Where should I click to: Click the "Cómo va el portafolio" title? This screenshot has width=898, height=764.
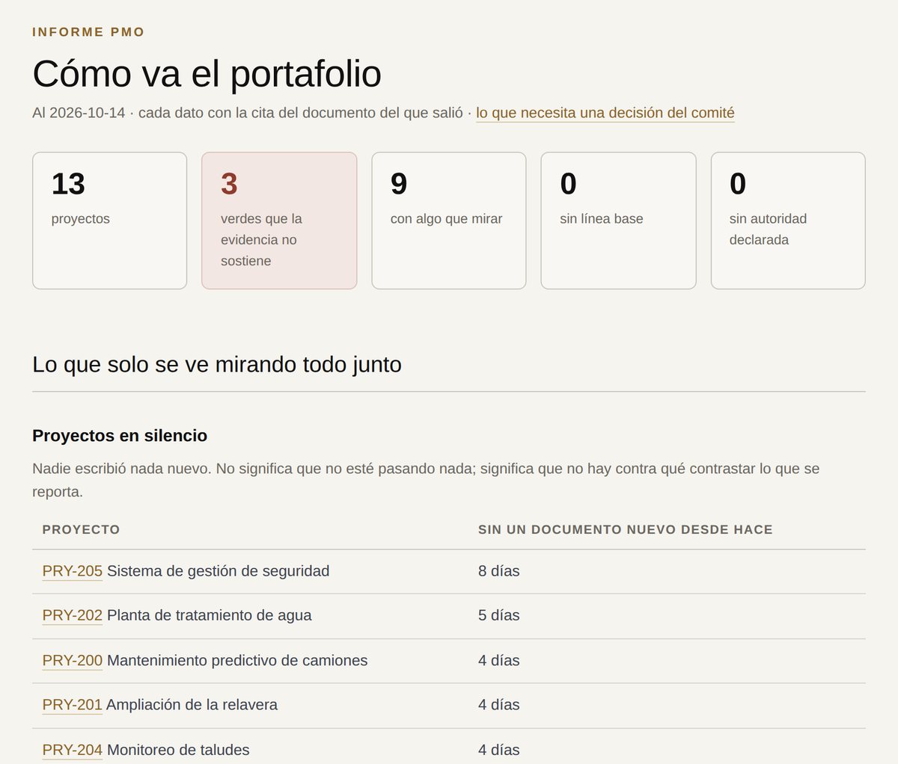pyautogui.click(x=207, y=73)
